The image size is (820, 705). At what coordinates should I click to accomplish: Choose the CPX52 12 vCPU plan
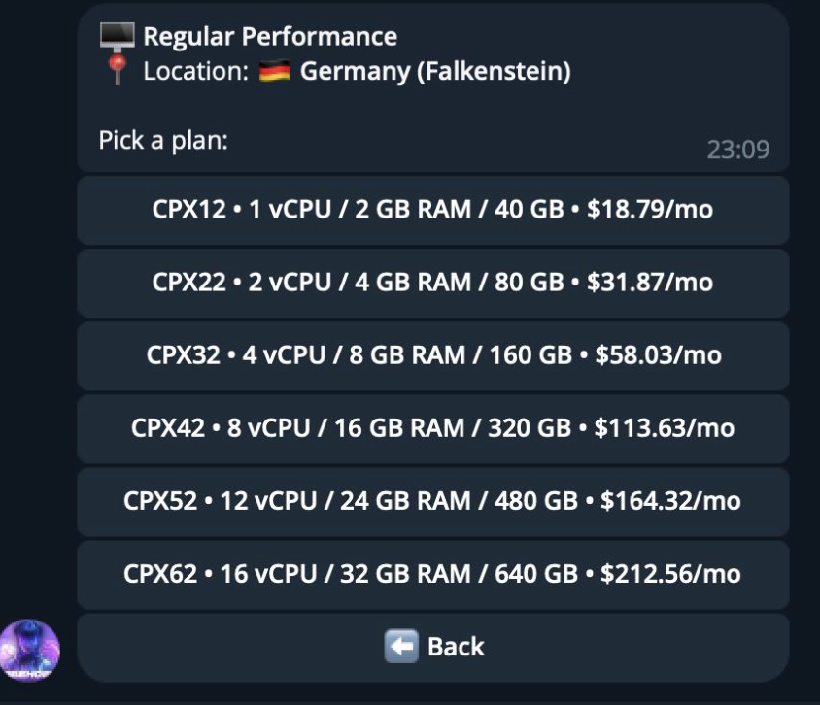(x=433, y=502)
